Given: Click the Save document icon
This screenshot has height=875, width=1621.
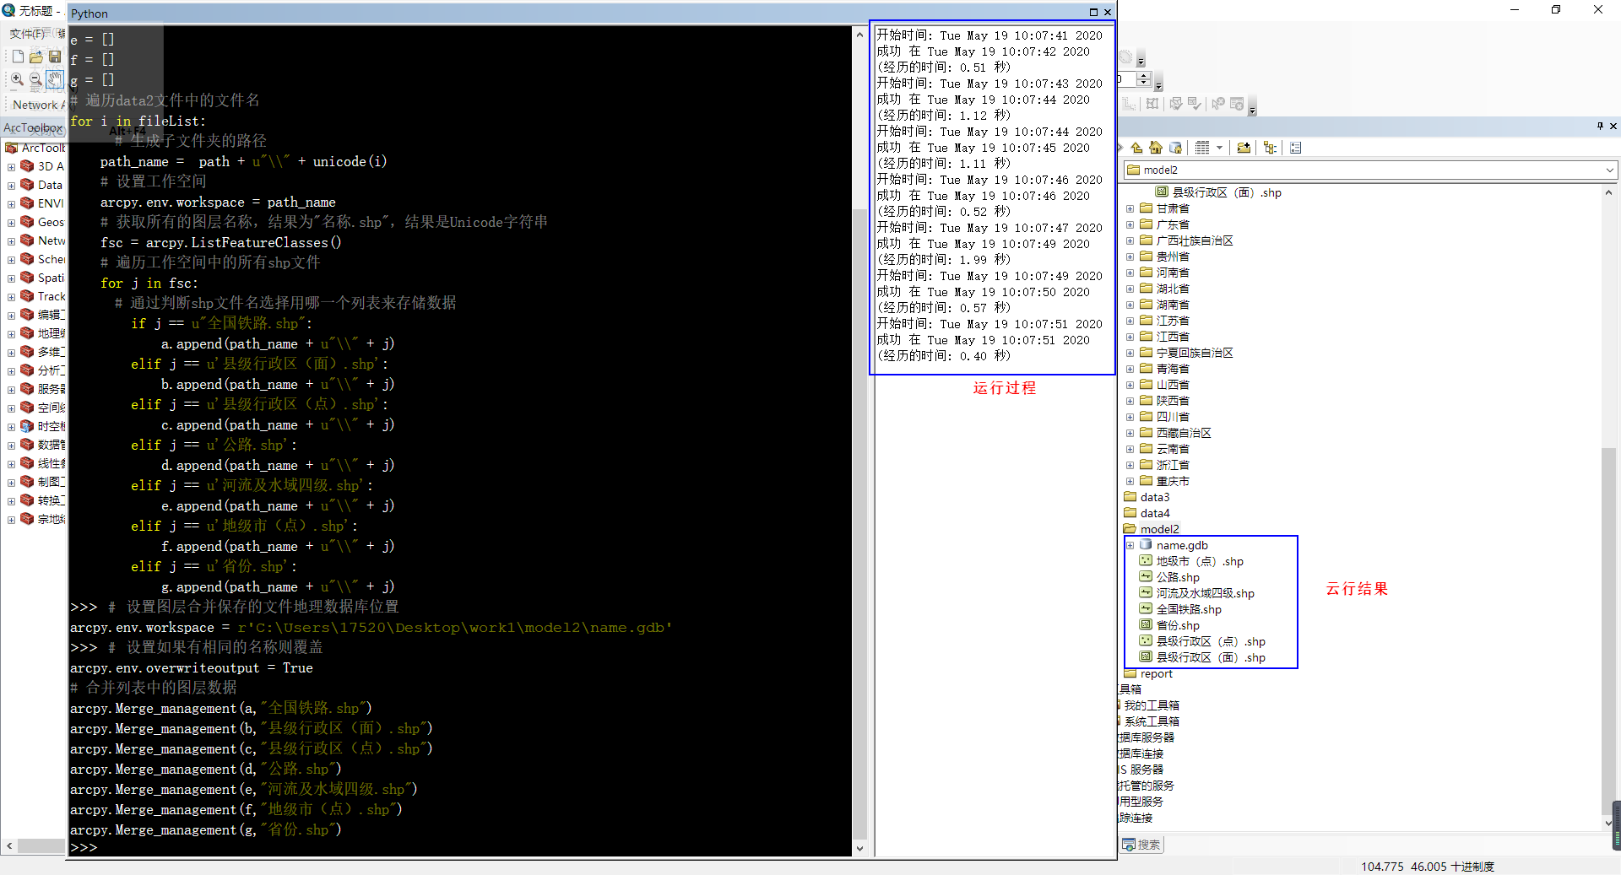Looking at the screenshot, I should tap(55, 57).
